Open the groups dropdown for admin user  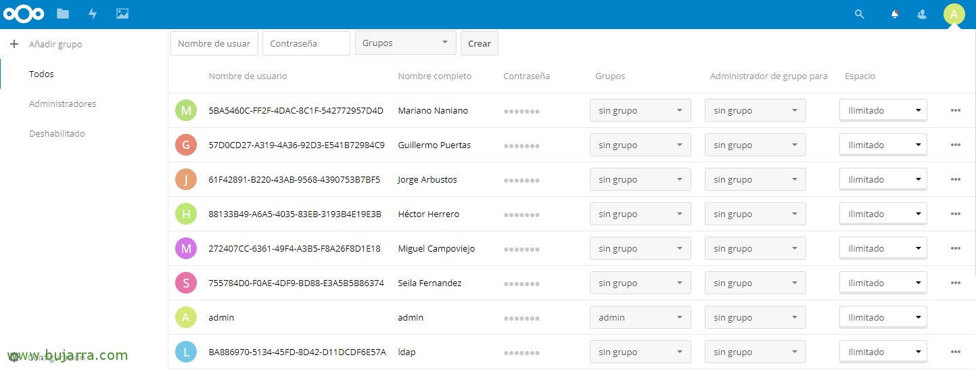640,317
